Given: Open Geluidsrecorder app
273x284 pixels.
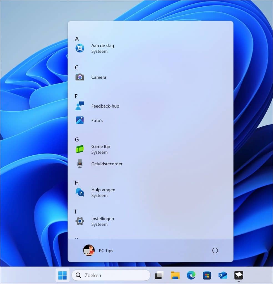Looking at the screenshot, I should 107,164.
